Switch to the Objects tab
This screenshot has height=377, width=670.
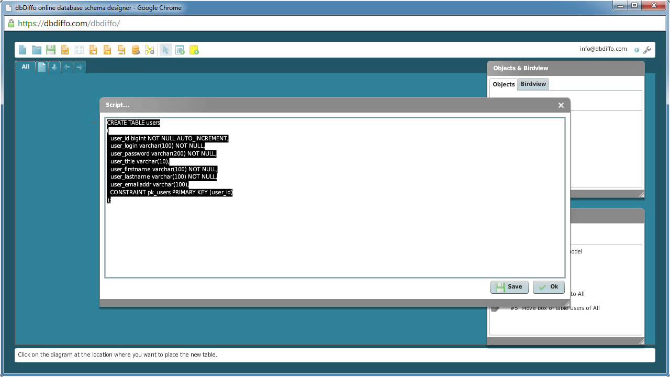[x=504, y=84]
